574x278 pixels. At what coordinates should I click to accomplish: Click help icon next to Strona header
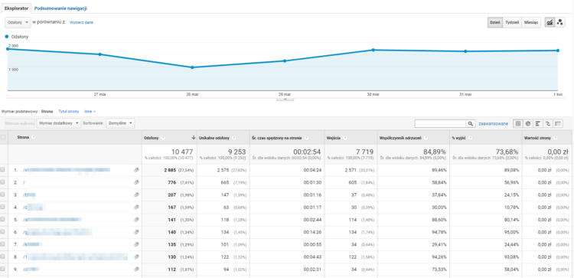34,137
